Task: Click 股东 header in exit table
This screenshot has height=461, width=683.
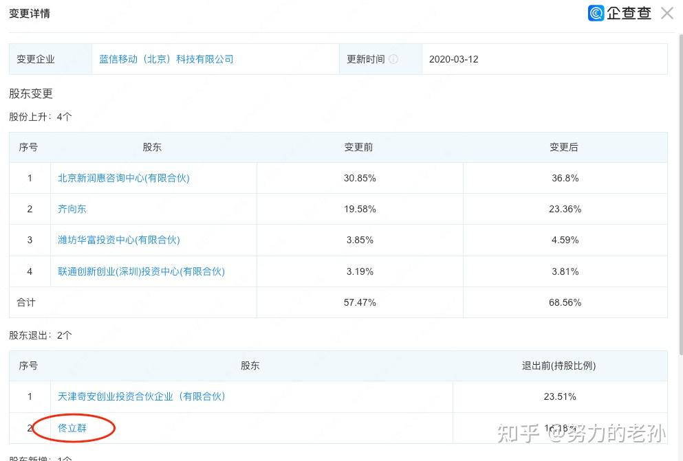Action: (x=250, y=366)
